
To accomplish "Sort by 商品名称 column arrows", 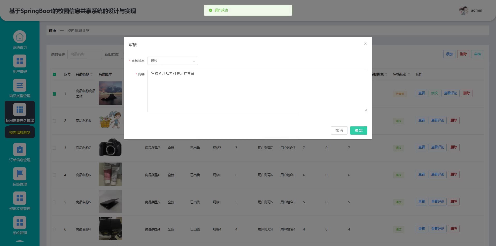I will 91,74.
